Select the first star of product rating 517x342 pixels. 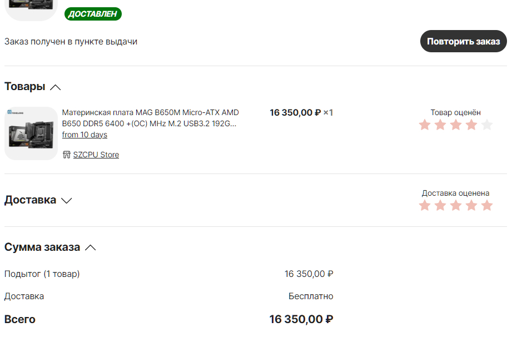point(425,125)
